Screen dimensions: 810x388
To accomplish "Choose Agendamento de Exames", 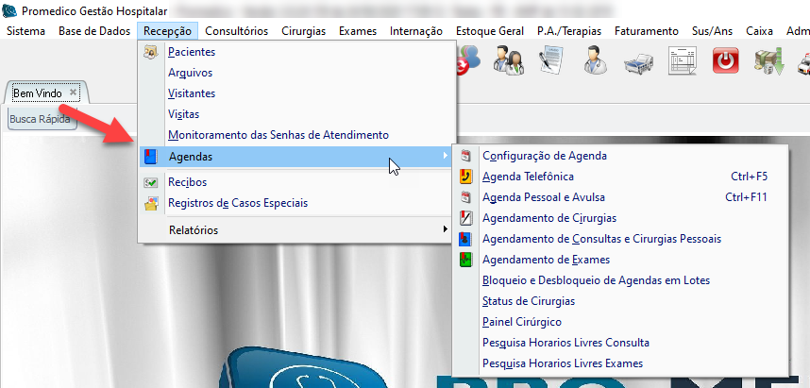I will [x=546, y=260].
